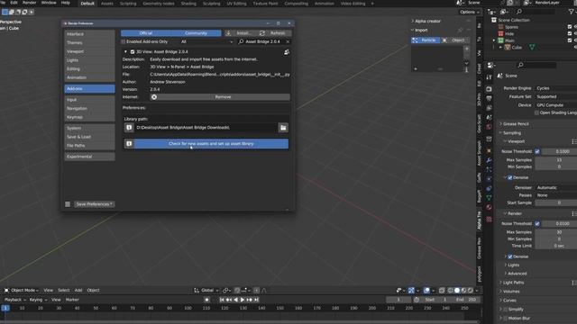Exclude the Hide collection checkbox

(570, 33)
